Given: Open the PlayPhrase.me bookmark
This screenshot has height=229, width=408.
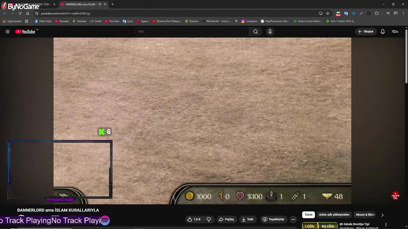Looking at the screenshot, I should tap(275, 21).
